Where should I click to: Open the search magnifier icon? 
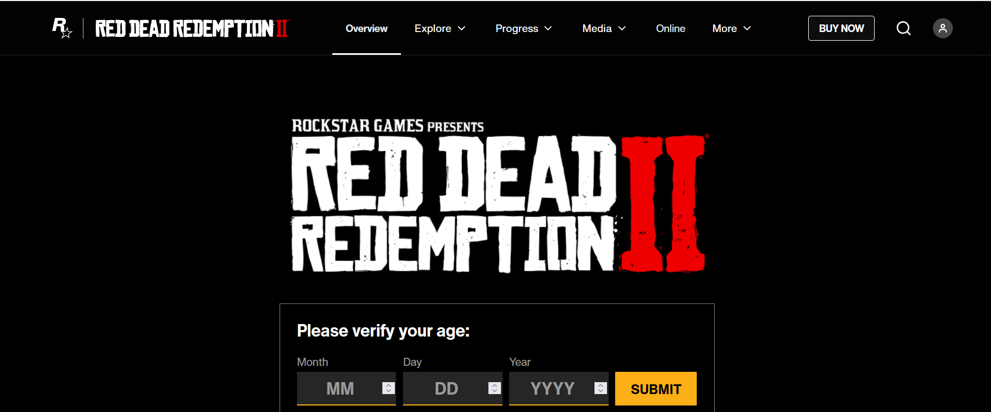(x=903, y=28)
